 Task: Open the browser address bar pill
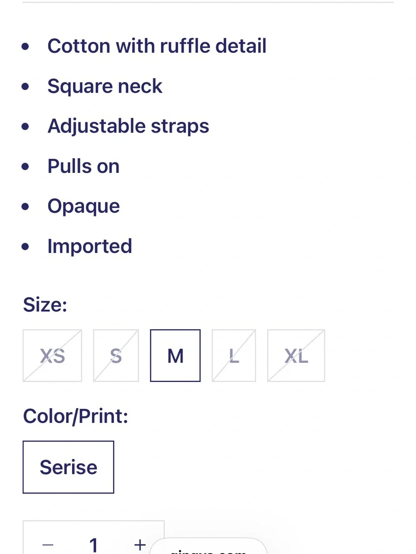[x=208, y=547]
